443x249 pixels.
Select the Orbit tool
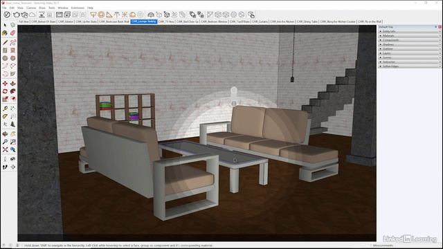tap(5, 134)
